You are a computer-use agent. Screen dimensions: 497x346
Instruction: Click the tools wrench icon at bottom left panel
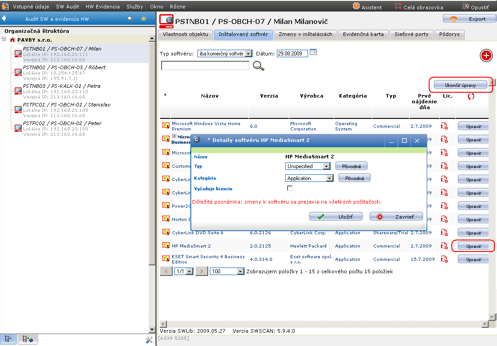(149, 340)
